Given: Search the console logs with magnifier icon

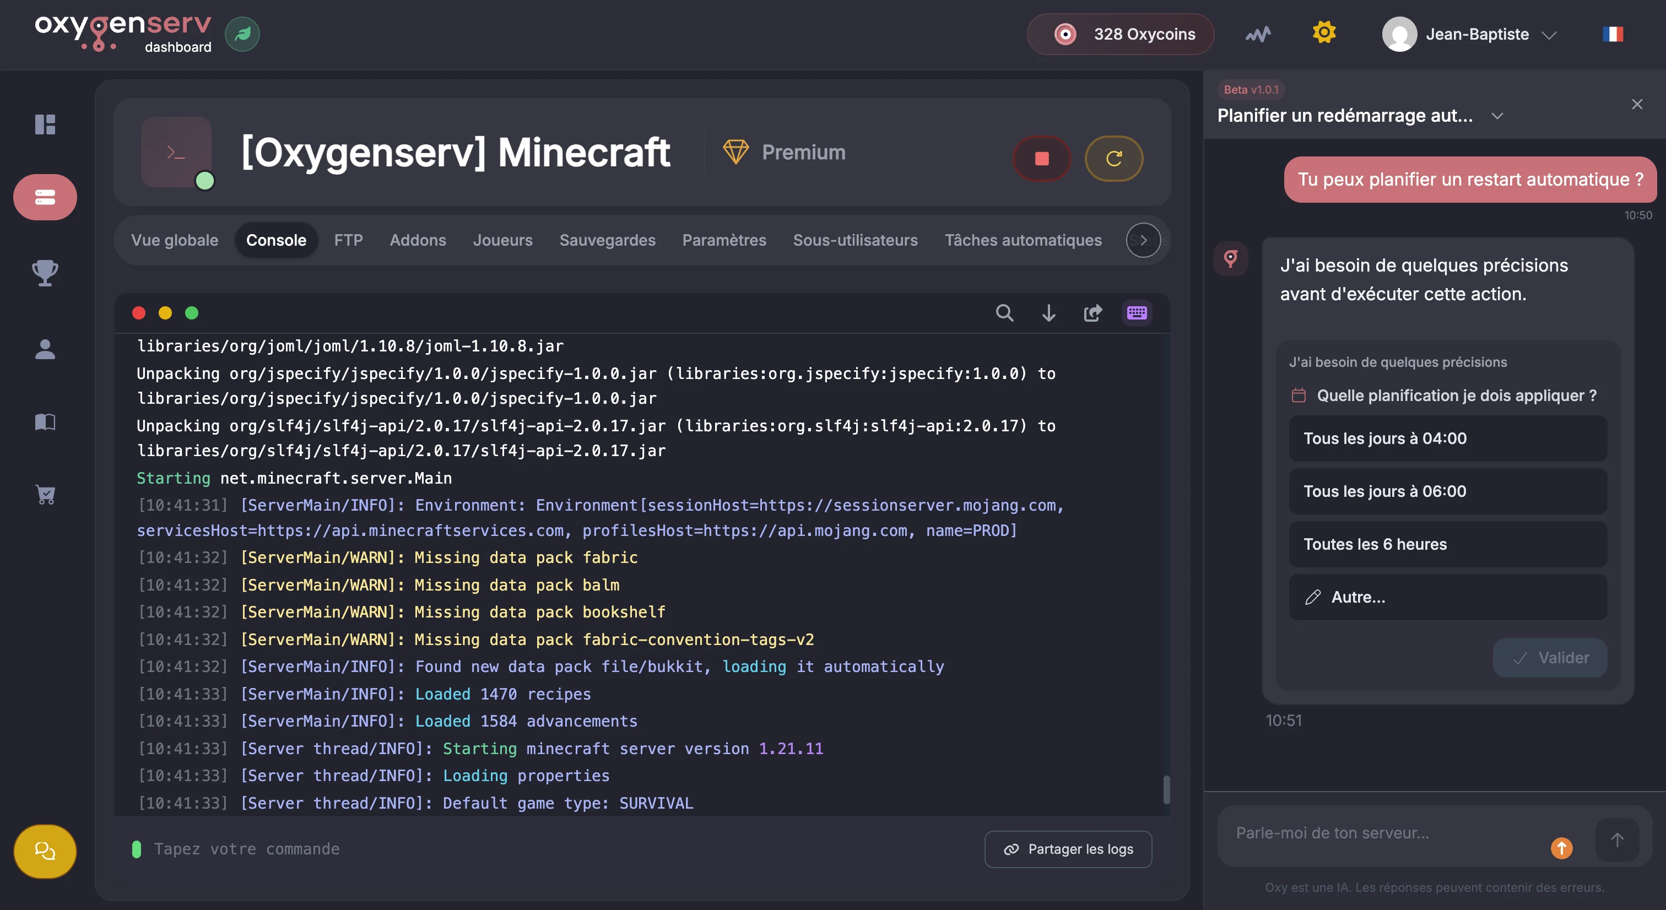Looking at the screenshot, I should pyautogui.click(x=1004, y=313).
